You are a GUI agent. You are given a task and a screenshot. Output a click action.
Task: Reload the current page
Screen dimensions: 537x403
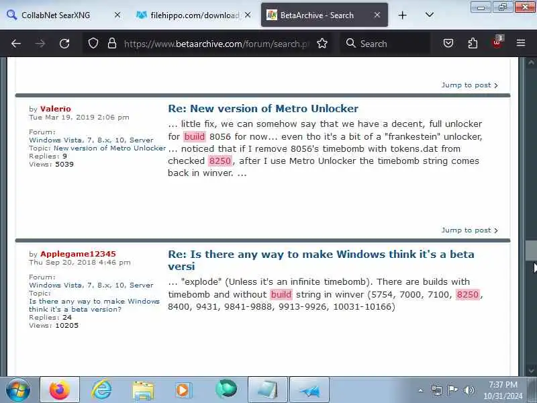pyautogui.click(x=64, y=44)
